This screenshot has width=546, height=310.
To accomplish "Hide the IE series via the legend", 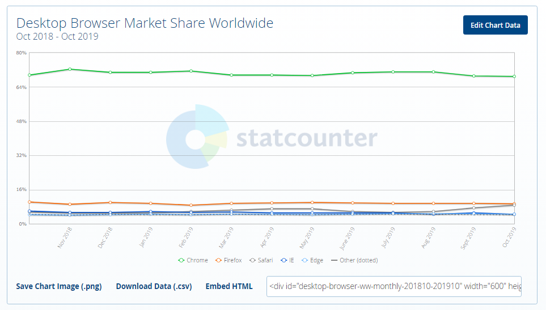I will 289,260.
